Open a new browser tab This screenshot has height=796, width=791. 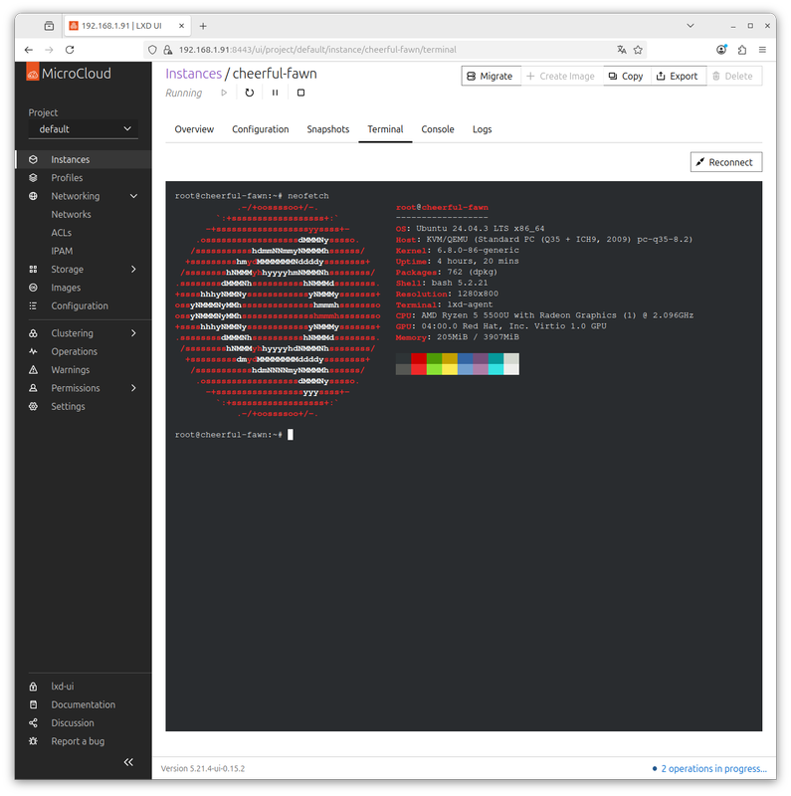click(203, 26)
